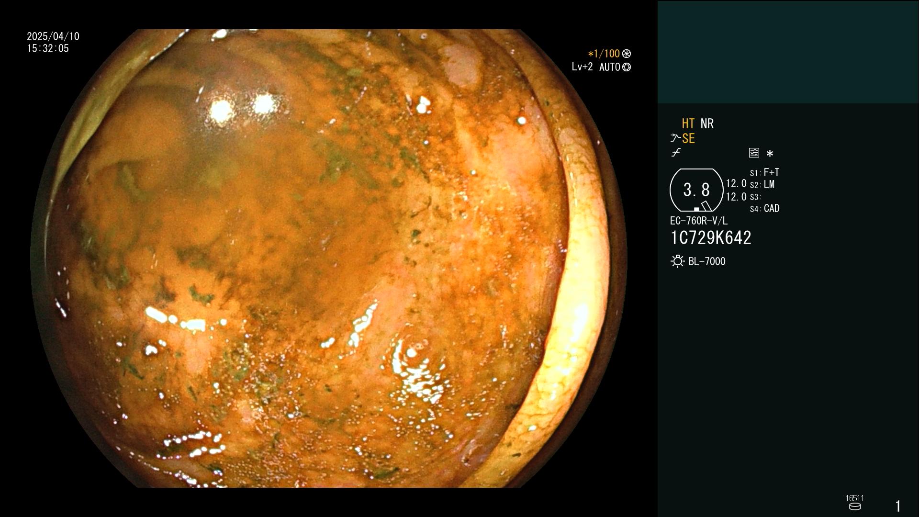Click the storage disk icon under 16511

pyautogui.click(x=855, y=506)
